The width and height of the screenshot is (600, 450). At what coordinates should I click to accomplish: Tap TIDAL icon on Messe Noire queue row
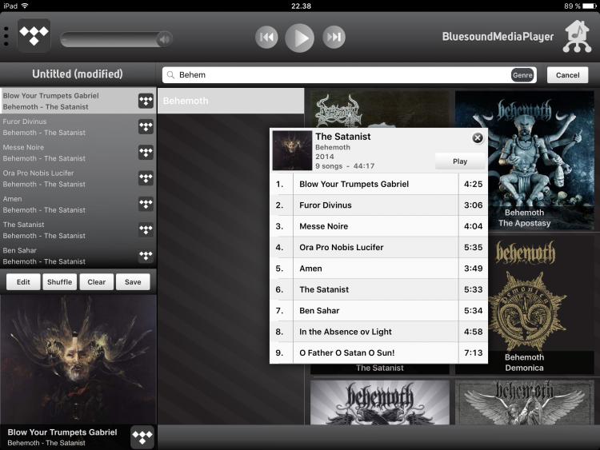[146, 152]
